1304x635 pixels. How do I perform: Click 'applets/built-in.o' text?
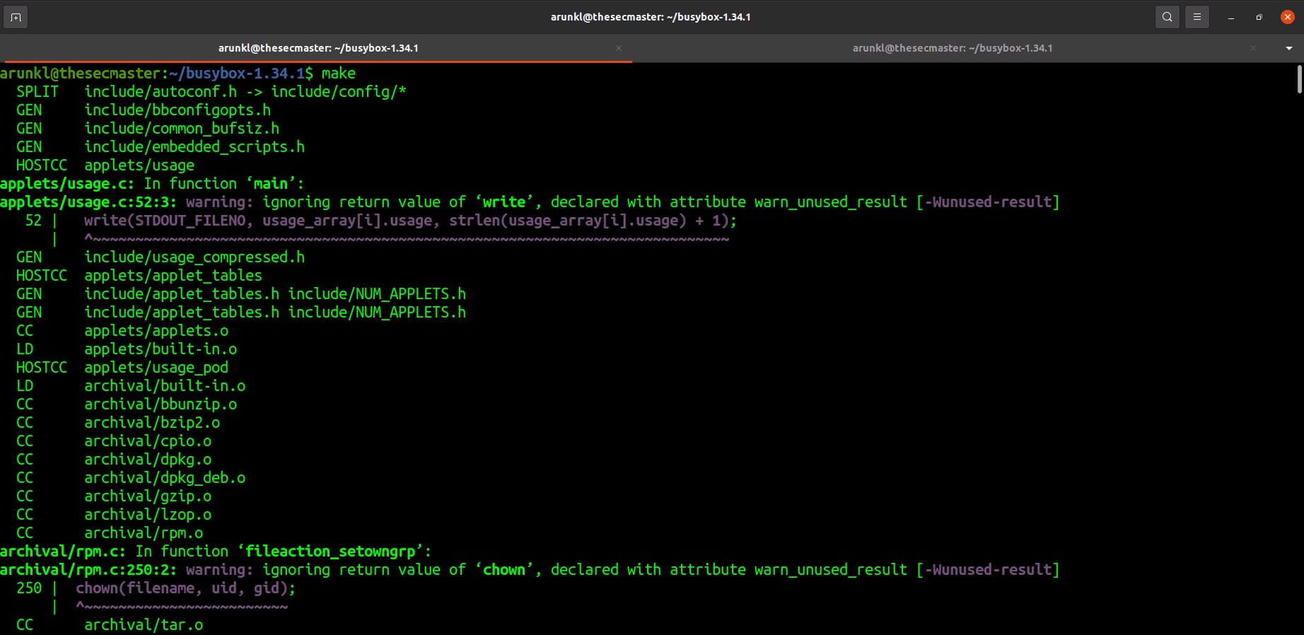[x=161, y=349]
